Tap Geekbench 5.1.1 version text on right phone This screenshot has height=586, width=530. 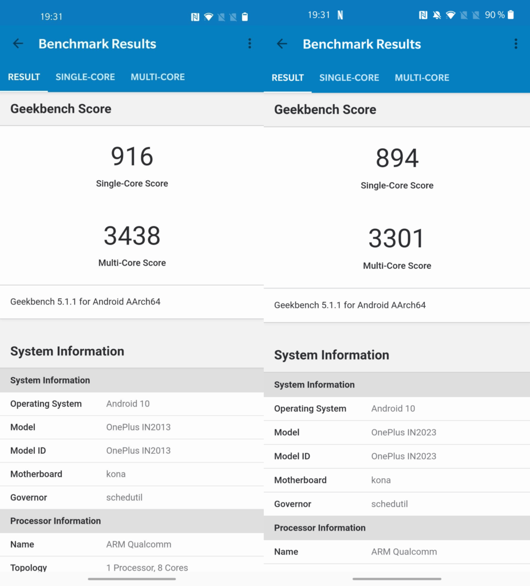click(350, 305)
